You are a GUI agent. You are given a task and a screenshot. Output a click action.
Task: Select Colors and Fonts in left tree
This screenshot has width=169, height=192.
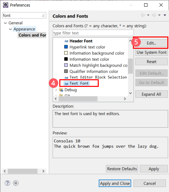tap(32, 35)
